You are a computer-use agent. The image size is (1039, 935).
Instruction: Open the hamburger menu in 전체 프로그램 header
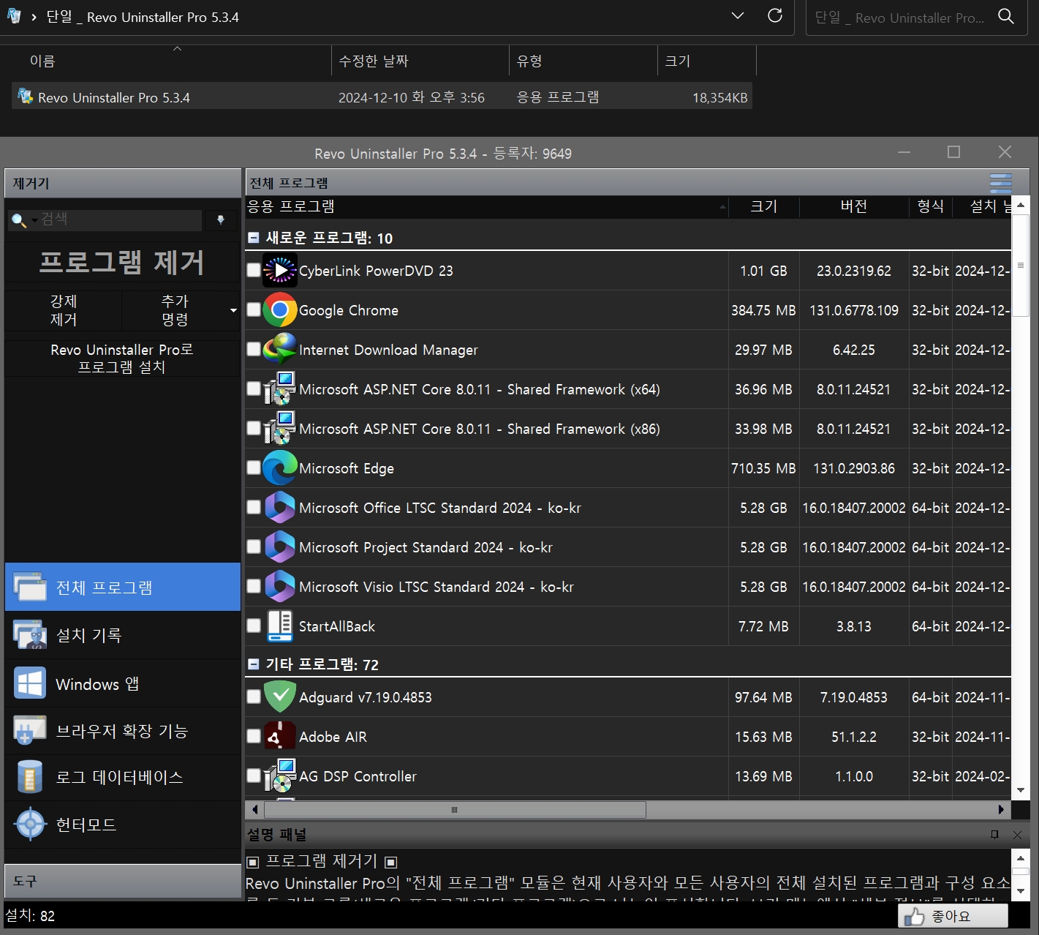1001,183
